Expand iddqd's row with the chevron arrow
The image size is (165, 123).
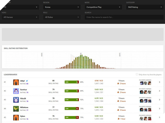pyautogui.click(x=159, y=82)
